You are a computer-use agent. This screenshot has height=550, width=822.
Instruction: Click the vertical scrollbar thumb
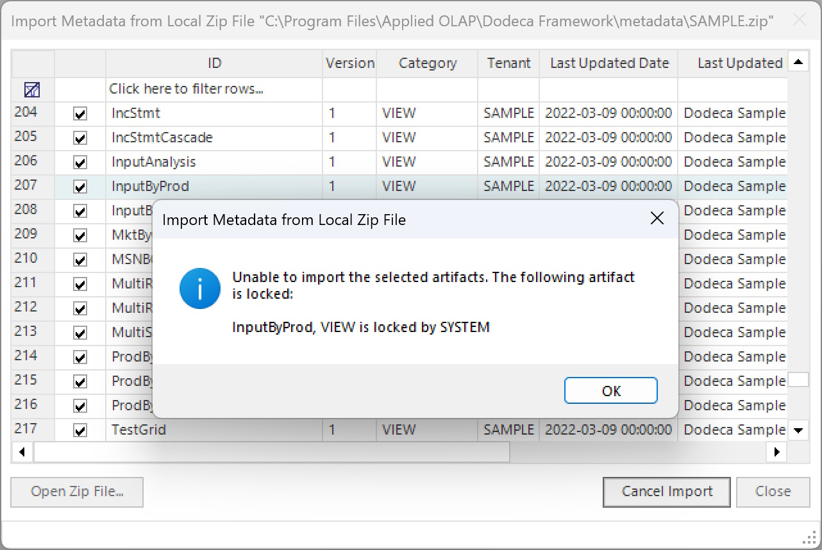tap(798, 379)
